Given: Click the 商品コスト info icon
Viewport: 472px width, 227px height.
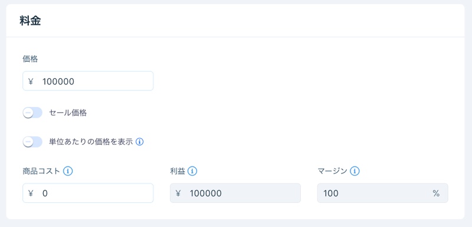Looking at the screenshot, I should tap(68, 171).
